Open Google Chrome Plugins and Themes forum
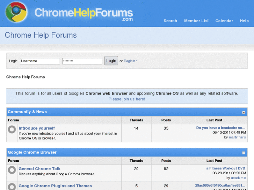Viewport: 254px width, 190px height. pyautogui.click(x=55, y=186)
